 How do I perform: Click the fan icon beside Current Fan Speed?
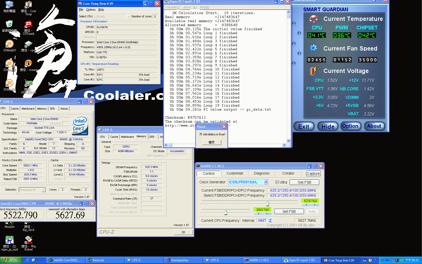(x=313, y=48)
